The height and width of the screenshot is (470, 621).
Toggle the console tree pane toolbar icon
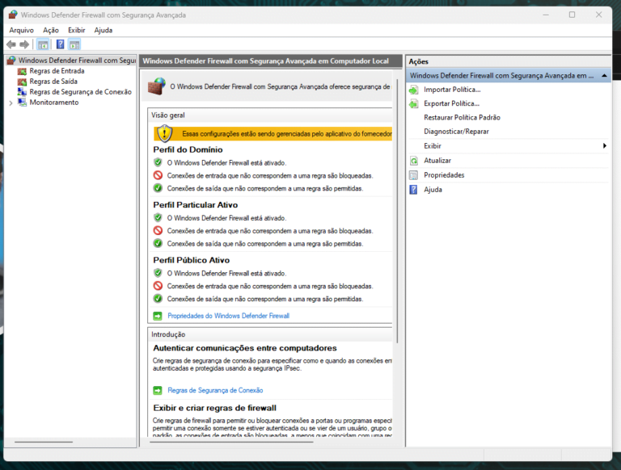click(43, 44)
